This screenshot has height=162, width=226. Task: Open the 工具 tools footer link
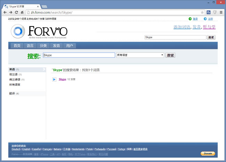coord(52,154)
